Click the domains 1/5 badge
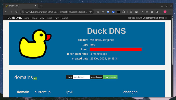176x100 pixels. 35,78
